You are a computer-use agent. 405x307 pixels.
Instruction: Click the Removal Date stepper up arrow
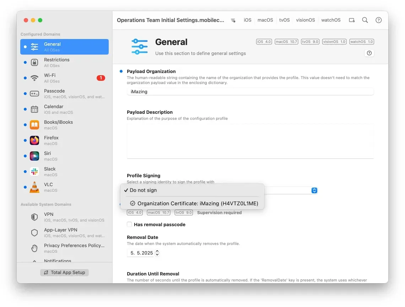tap(157, 251)
